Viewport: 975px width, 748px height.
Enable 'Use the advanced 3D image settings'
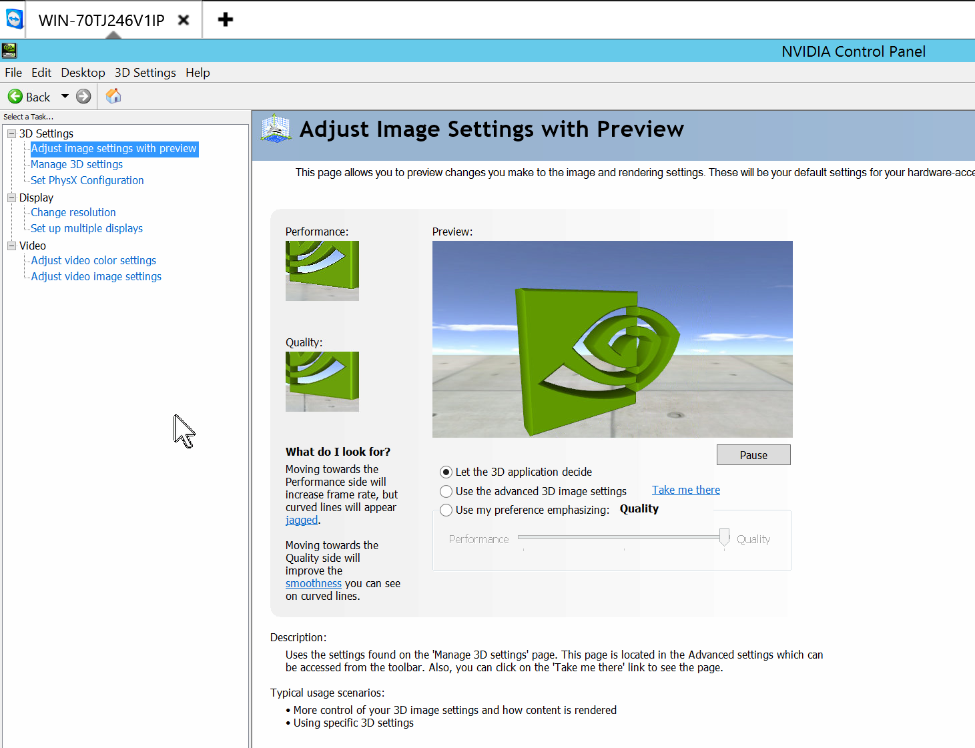[x=445, y=491]
